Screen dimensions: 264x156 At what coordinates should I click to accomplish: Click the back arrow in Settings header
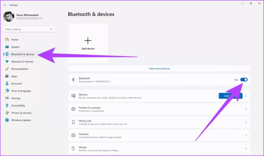pos(5,5)
